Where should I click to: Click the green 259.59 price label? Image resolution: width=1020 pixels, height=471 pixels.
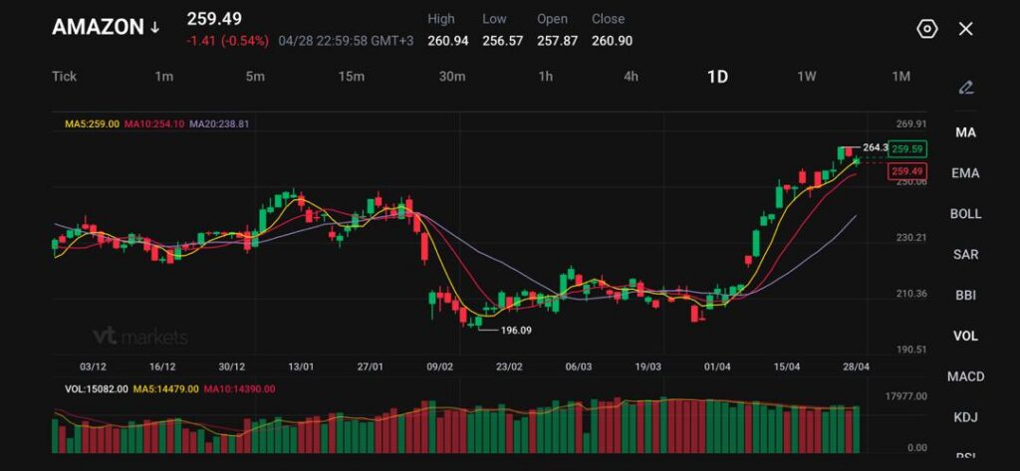click(x=907, y=148)
